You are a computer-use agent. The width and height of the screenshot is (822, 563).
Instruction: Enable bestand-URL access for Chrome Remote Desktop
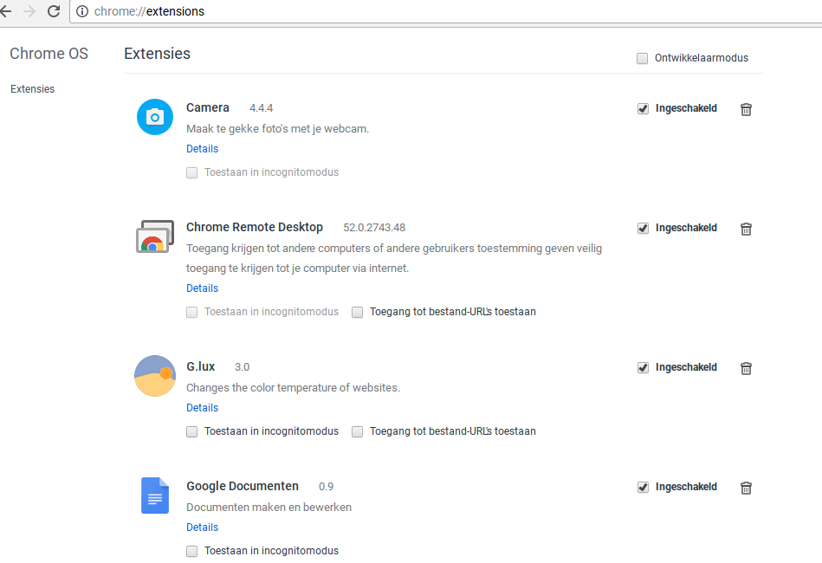click(x=357, y=312)
